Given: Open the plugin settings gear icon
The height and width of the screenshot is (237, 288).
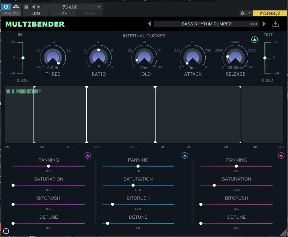Looking at the screenshot, I should point(242,13).
